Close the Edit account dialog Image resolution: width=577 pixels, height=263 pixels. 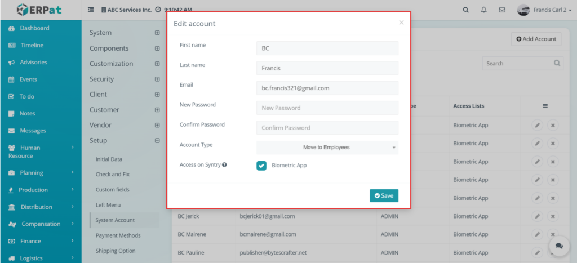coord(401,23)
